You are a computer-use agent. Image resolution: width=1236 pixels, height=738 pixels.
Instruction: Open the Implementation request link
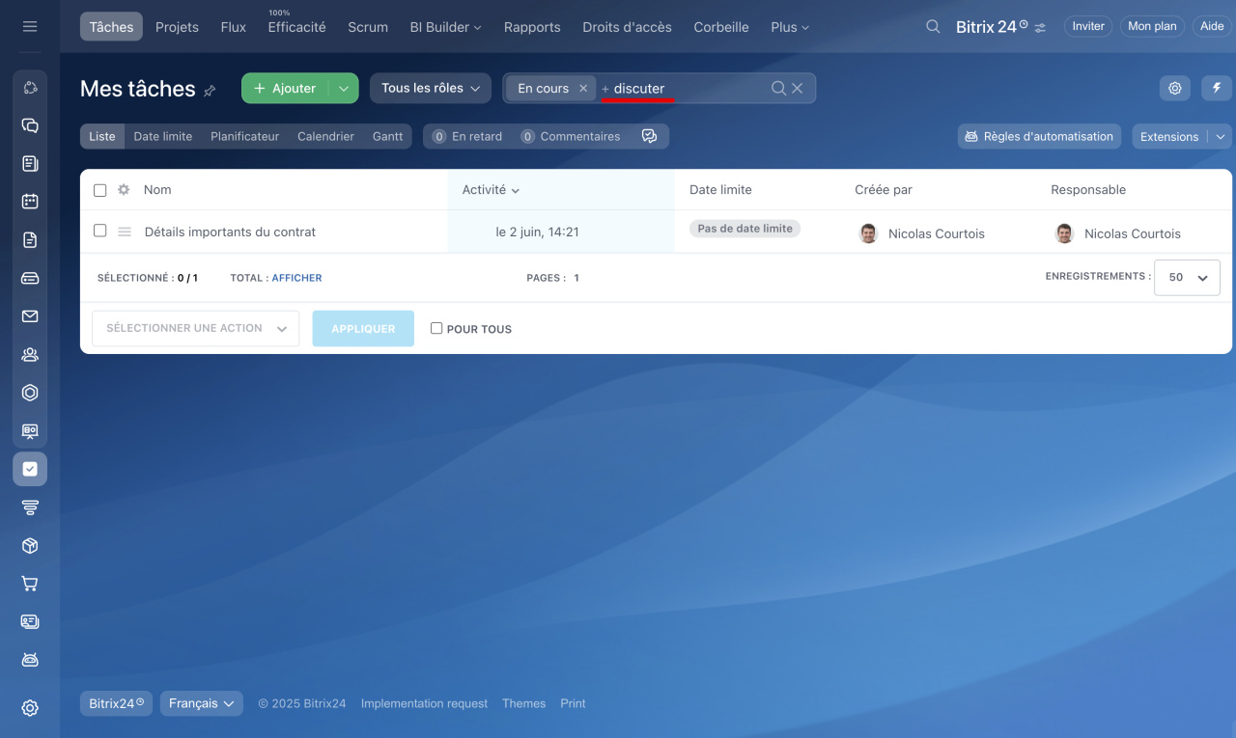point(424,703)
